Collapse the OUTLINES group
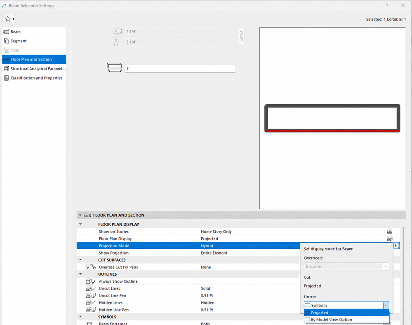 81,274
